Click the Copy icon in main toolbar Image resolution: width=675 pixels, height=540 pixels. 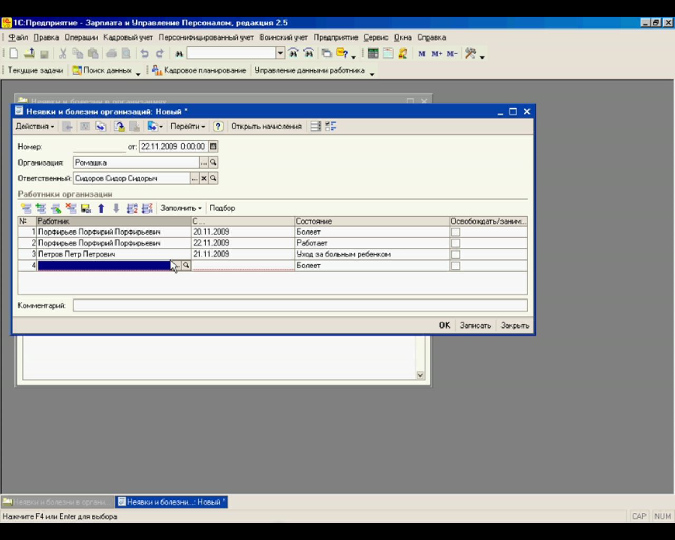78,53
